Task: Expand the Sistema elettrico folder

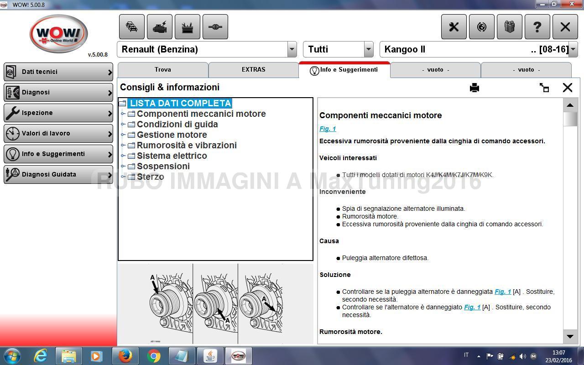Action: click(x=123, y=156)
